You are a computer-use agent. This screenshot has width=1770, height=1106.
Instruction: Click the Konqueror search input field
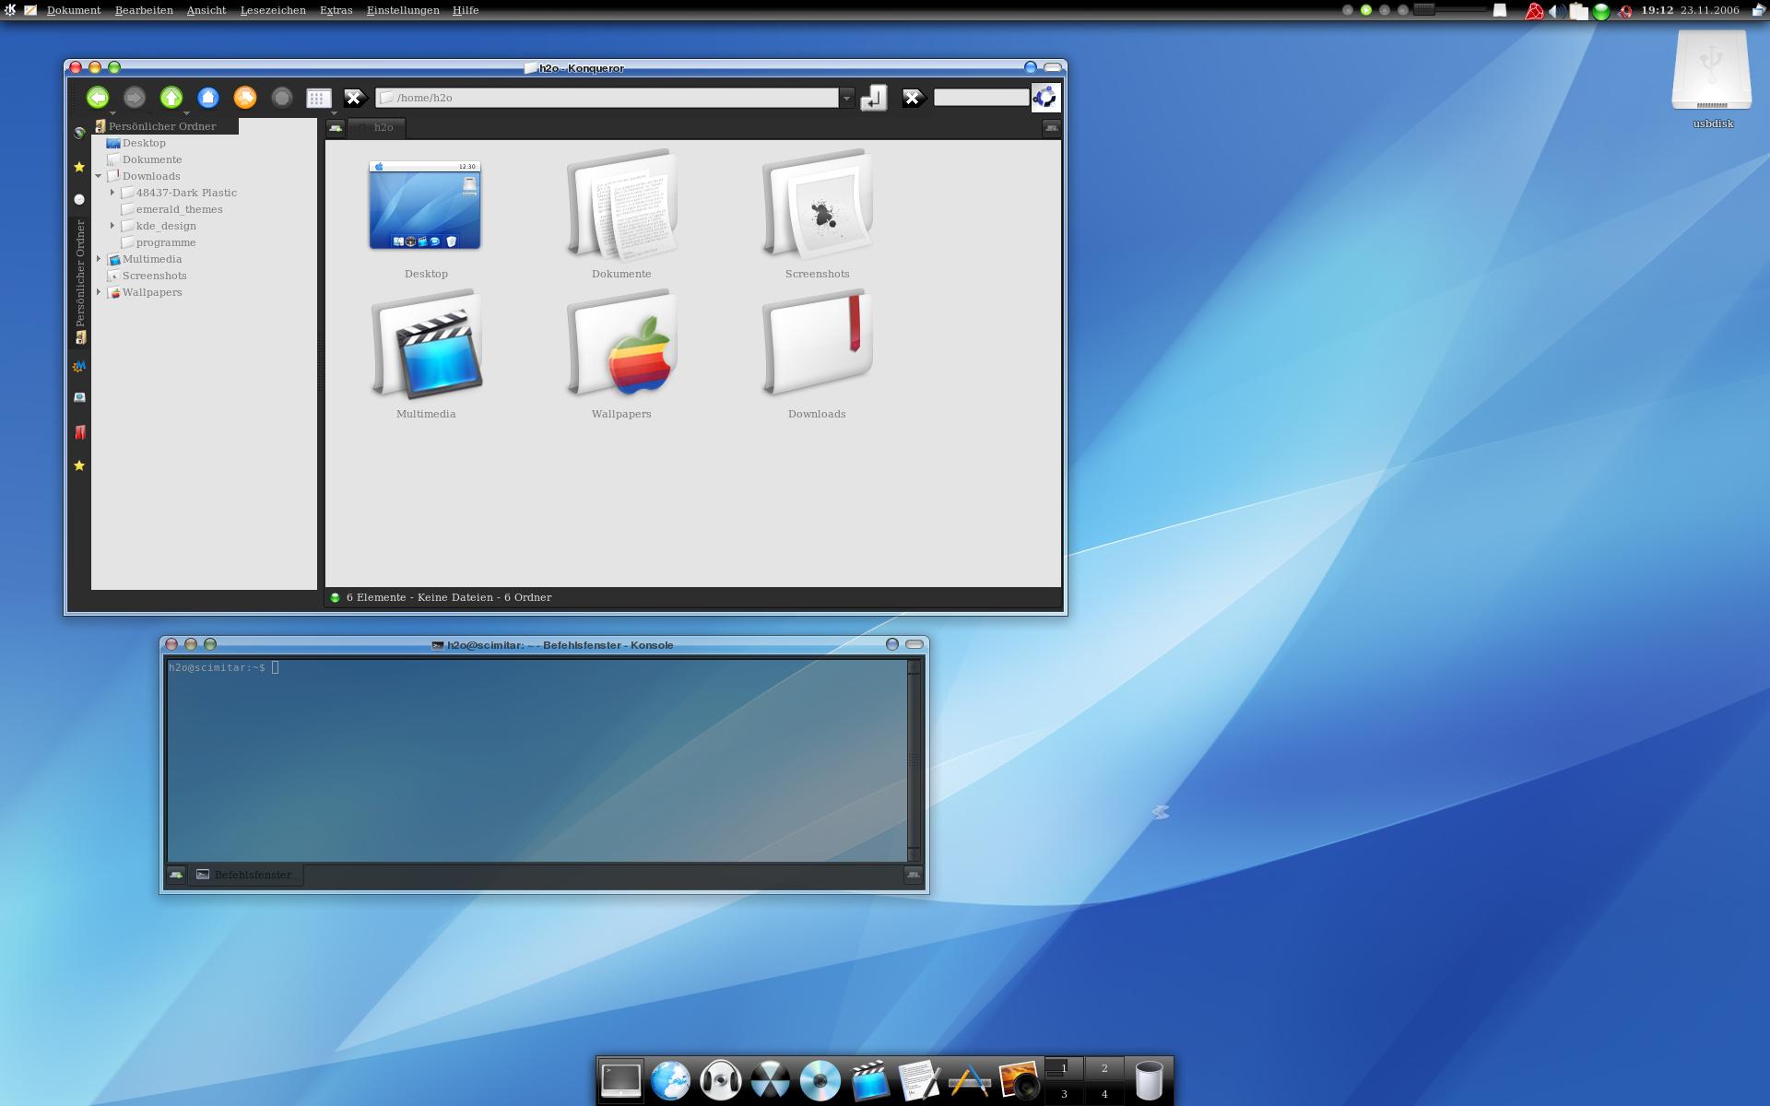pyautogui.click(x=981, y=97)
